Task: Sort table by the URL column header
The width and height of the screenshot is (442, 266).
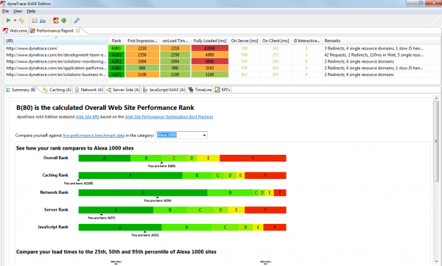Action: (56, 41)
